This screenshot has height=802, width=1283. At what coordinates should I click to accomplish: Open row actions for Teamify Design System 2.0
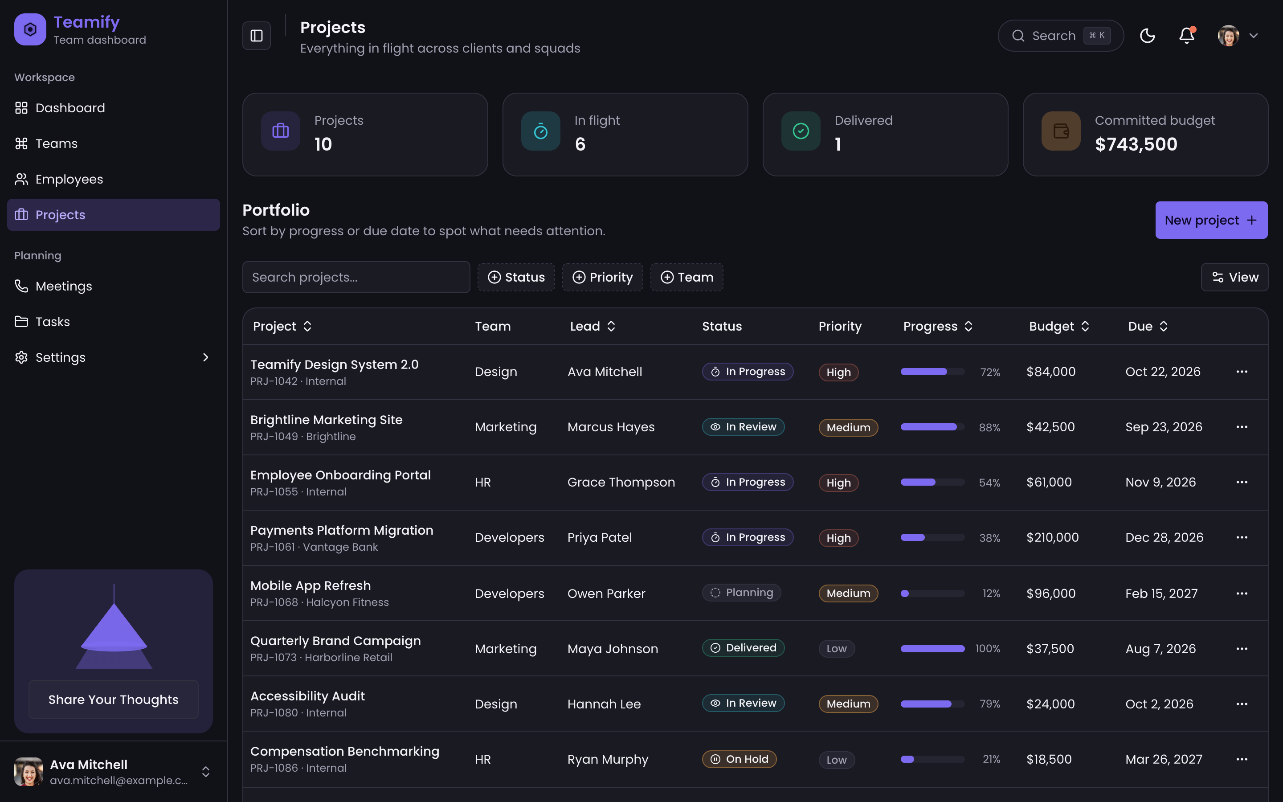tap(1242, 372)
